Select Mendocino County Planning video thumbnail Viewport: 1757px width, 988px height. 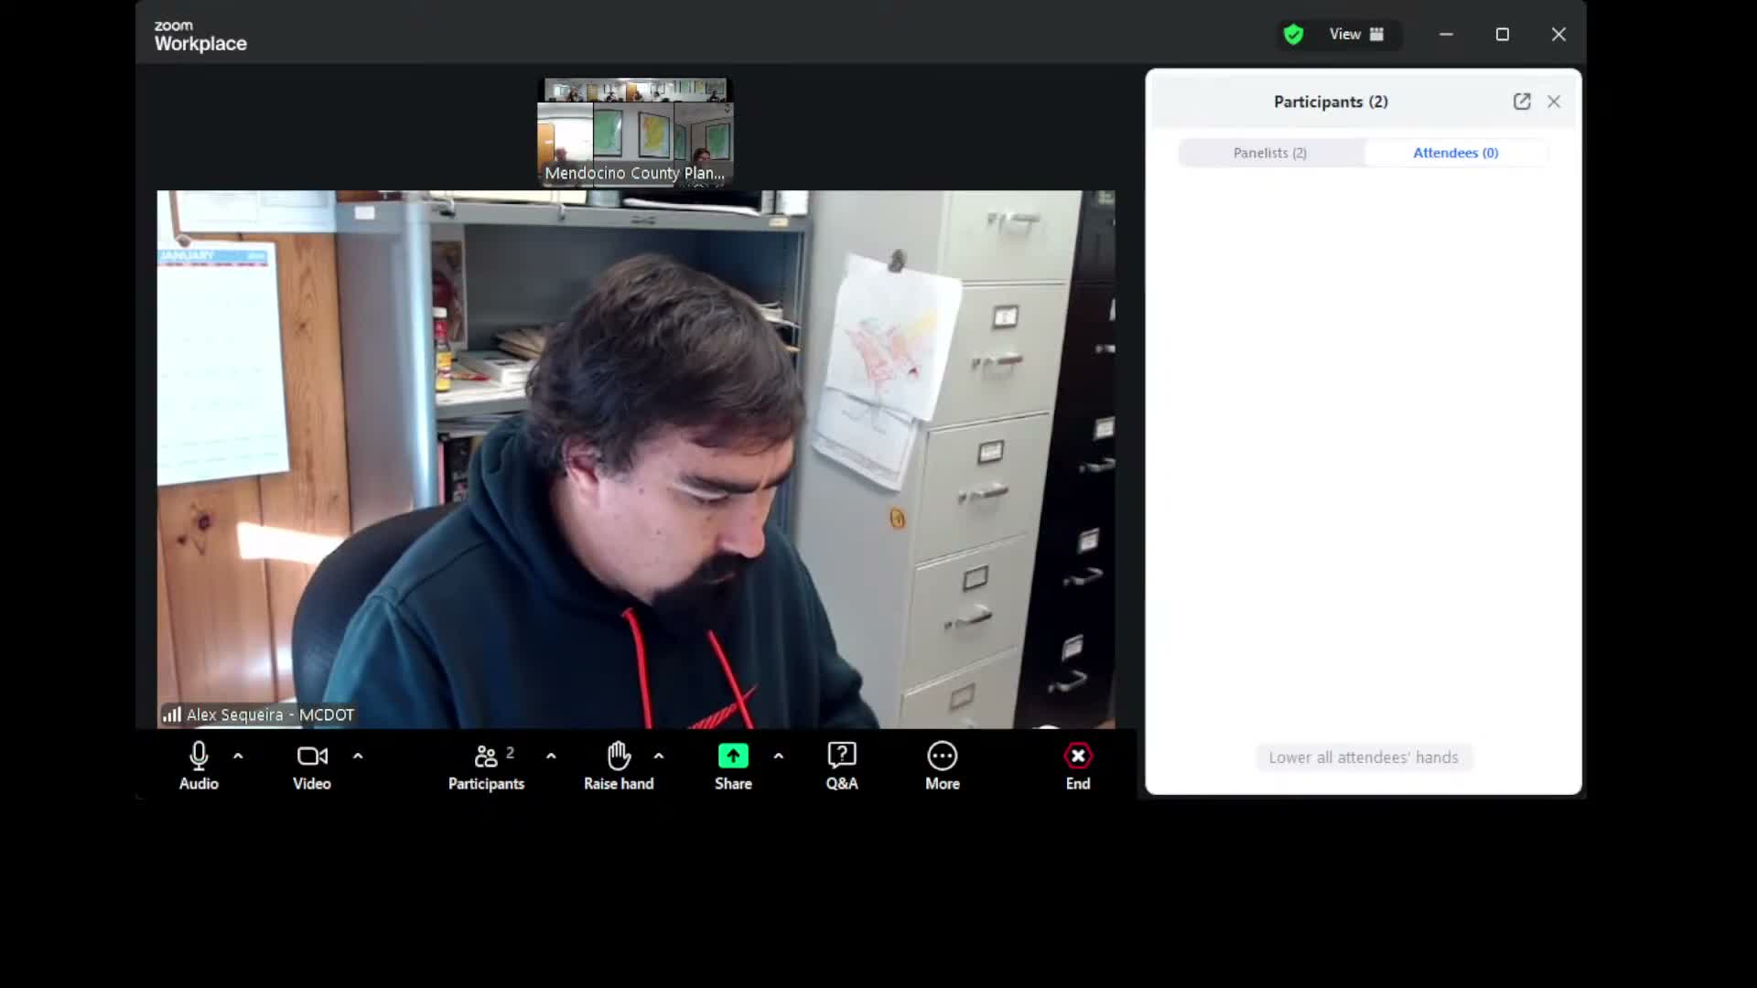[x=635, y=134]
